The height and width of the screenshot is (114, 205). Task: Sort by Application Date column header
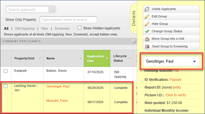click(x=97, y=59)
